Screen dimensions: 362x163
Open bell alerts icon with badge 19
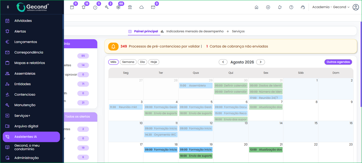pyautogui.click(x=84, y=7)
